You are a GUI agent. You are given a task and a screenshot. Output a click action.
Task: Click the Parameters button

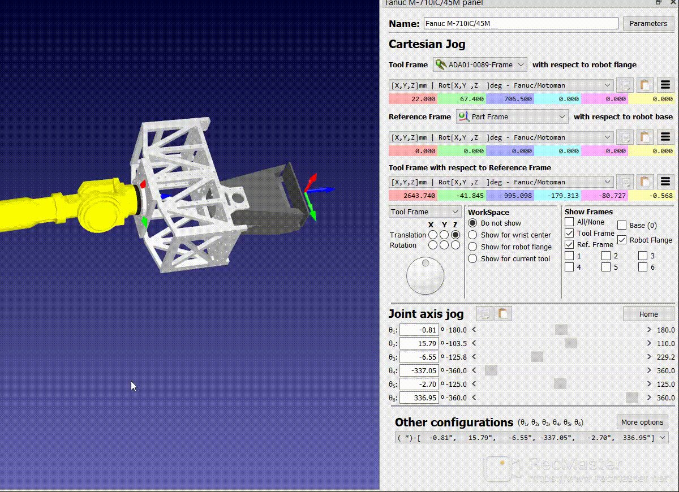pos(648,24)
